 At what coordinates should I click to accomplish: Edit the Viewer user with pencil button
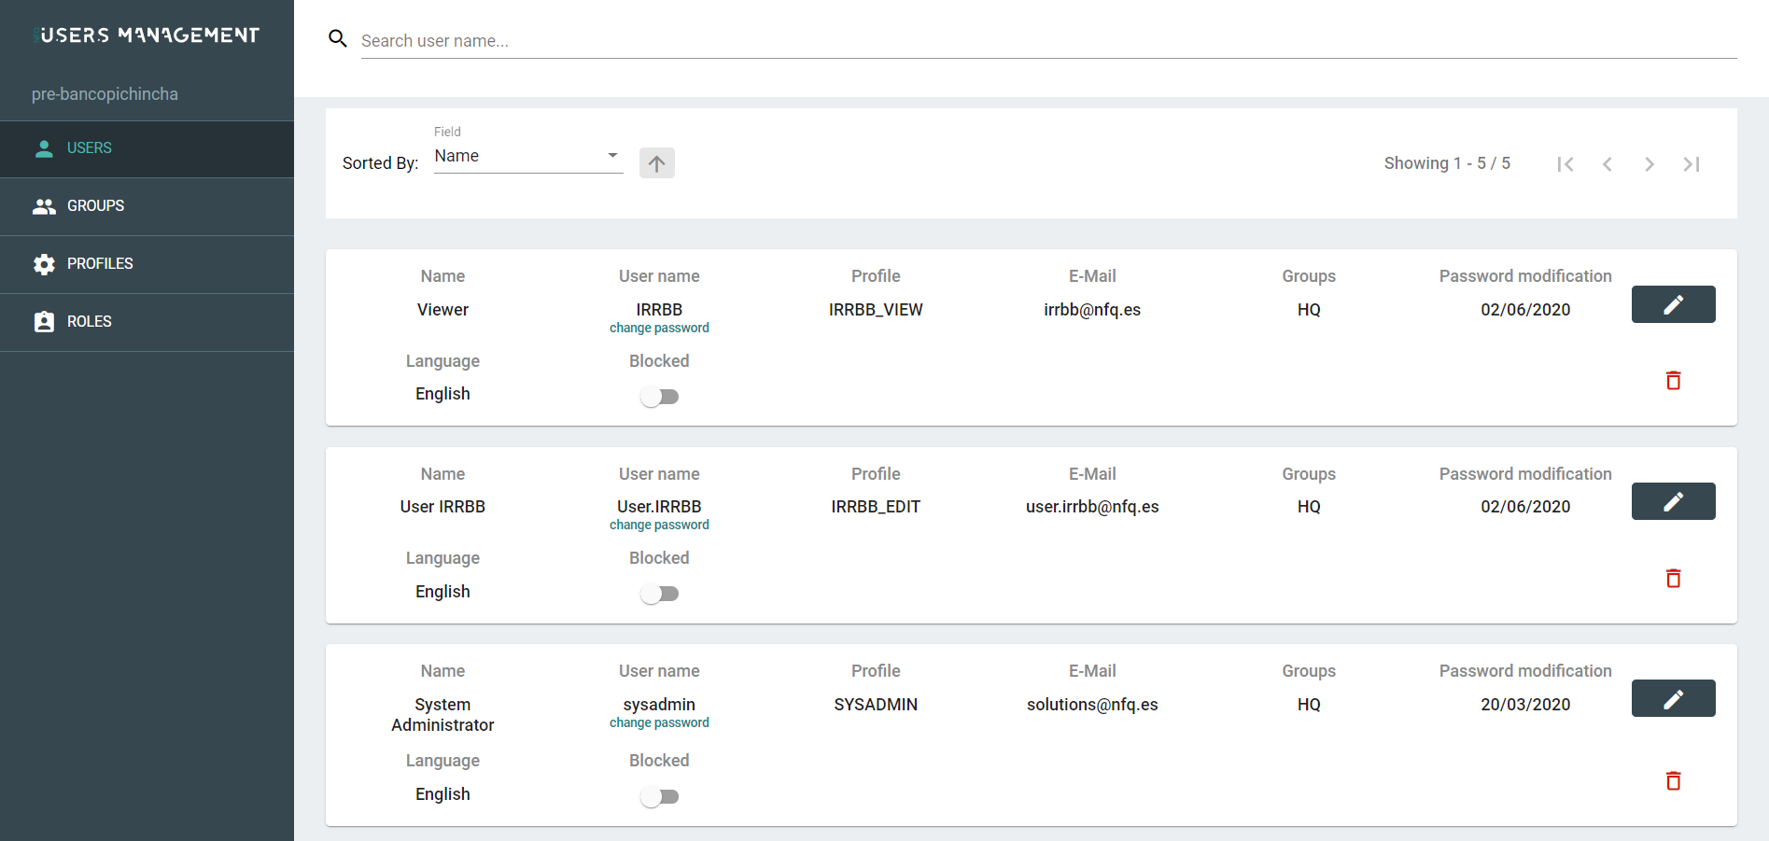coord(1673,304)
